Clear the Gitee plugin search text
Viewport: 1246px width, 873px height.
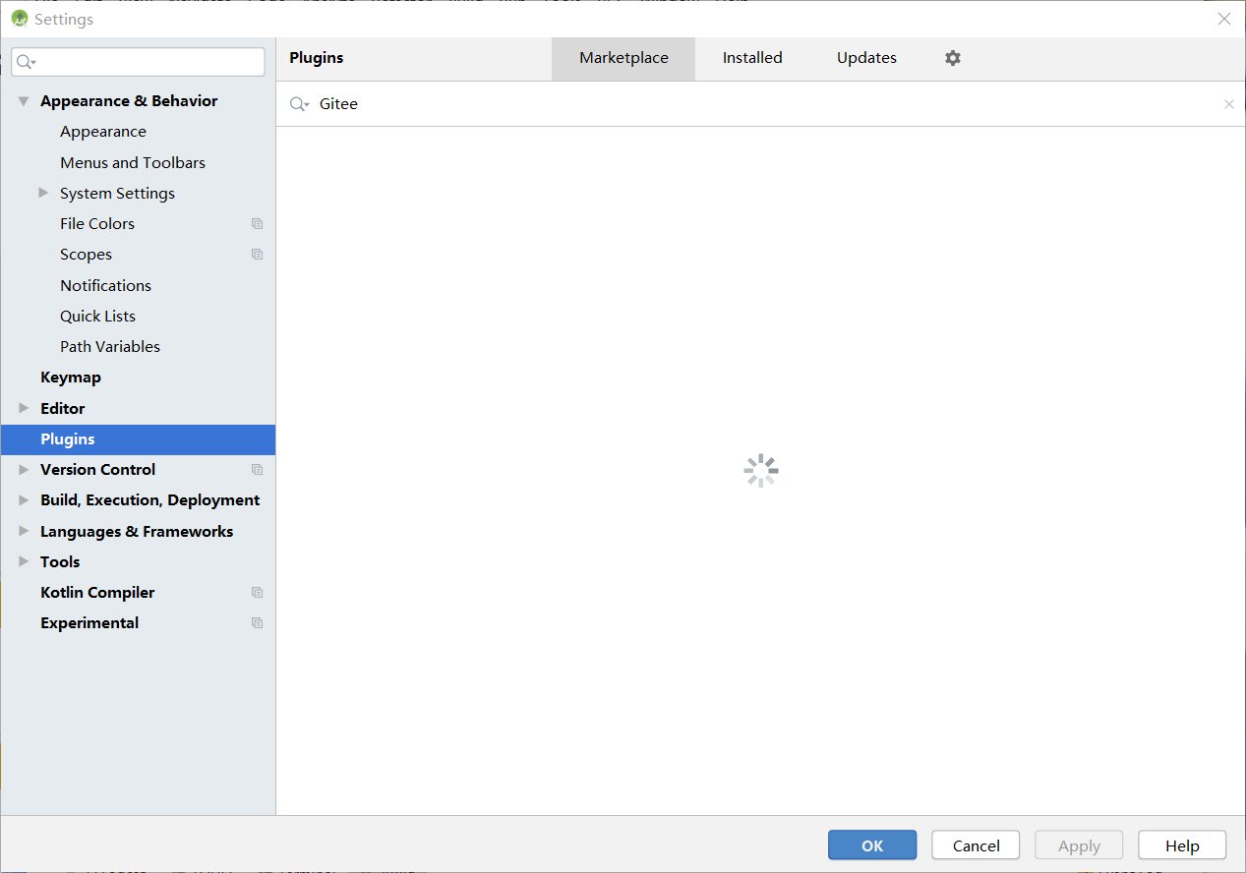(1228, 104)
